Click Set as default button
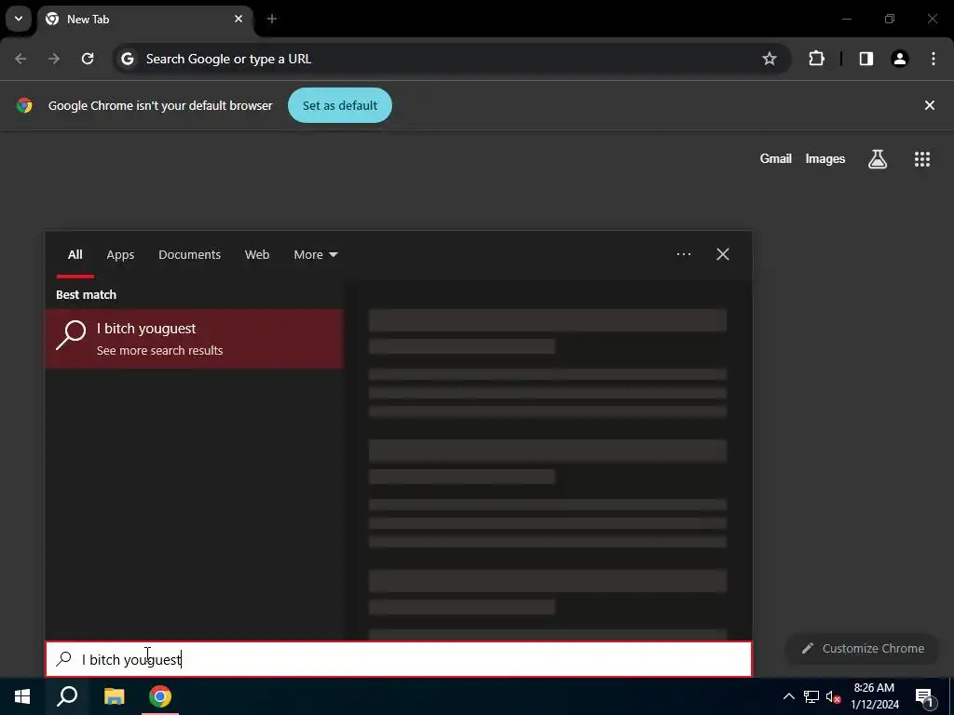The height and width of the screenshot is (715, 954). click(340, 105)
